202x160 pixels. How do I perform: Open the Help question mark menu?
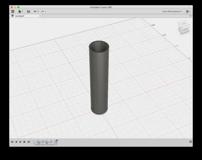click(x=188, y=11)
